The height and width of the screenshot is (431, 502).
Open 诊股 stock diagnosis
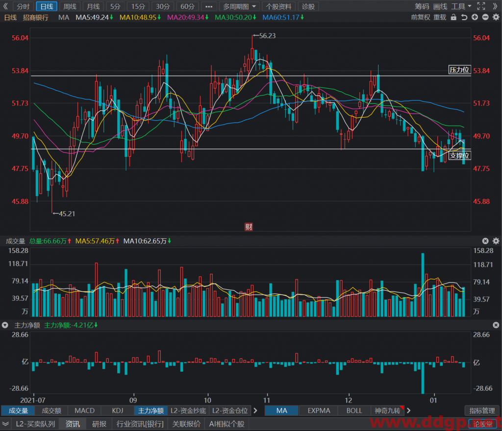click(x=308, y=6)
